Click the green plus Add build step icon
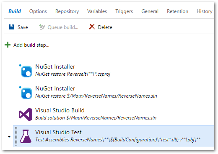218x154 pixels. click(x=8, y=45)
